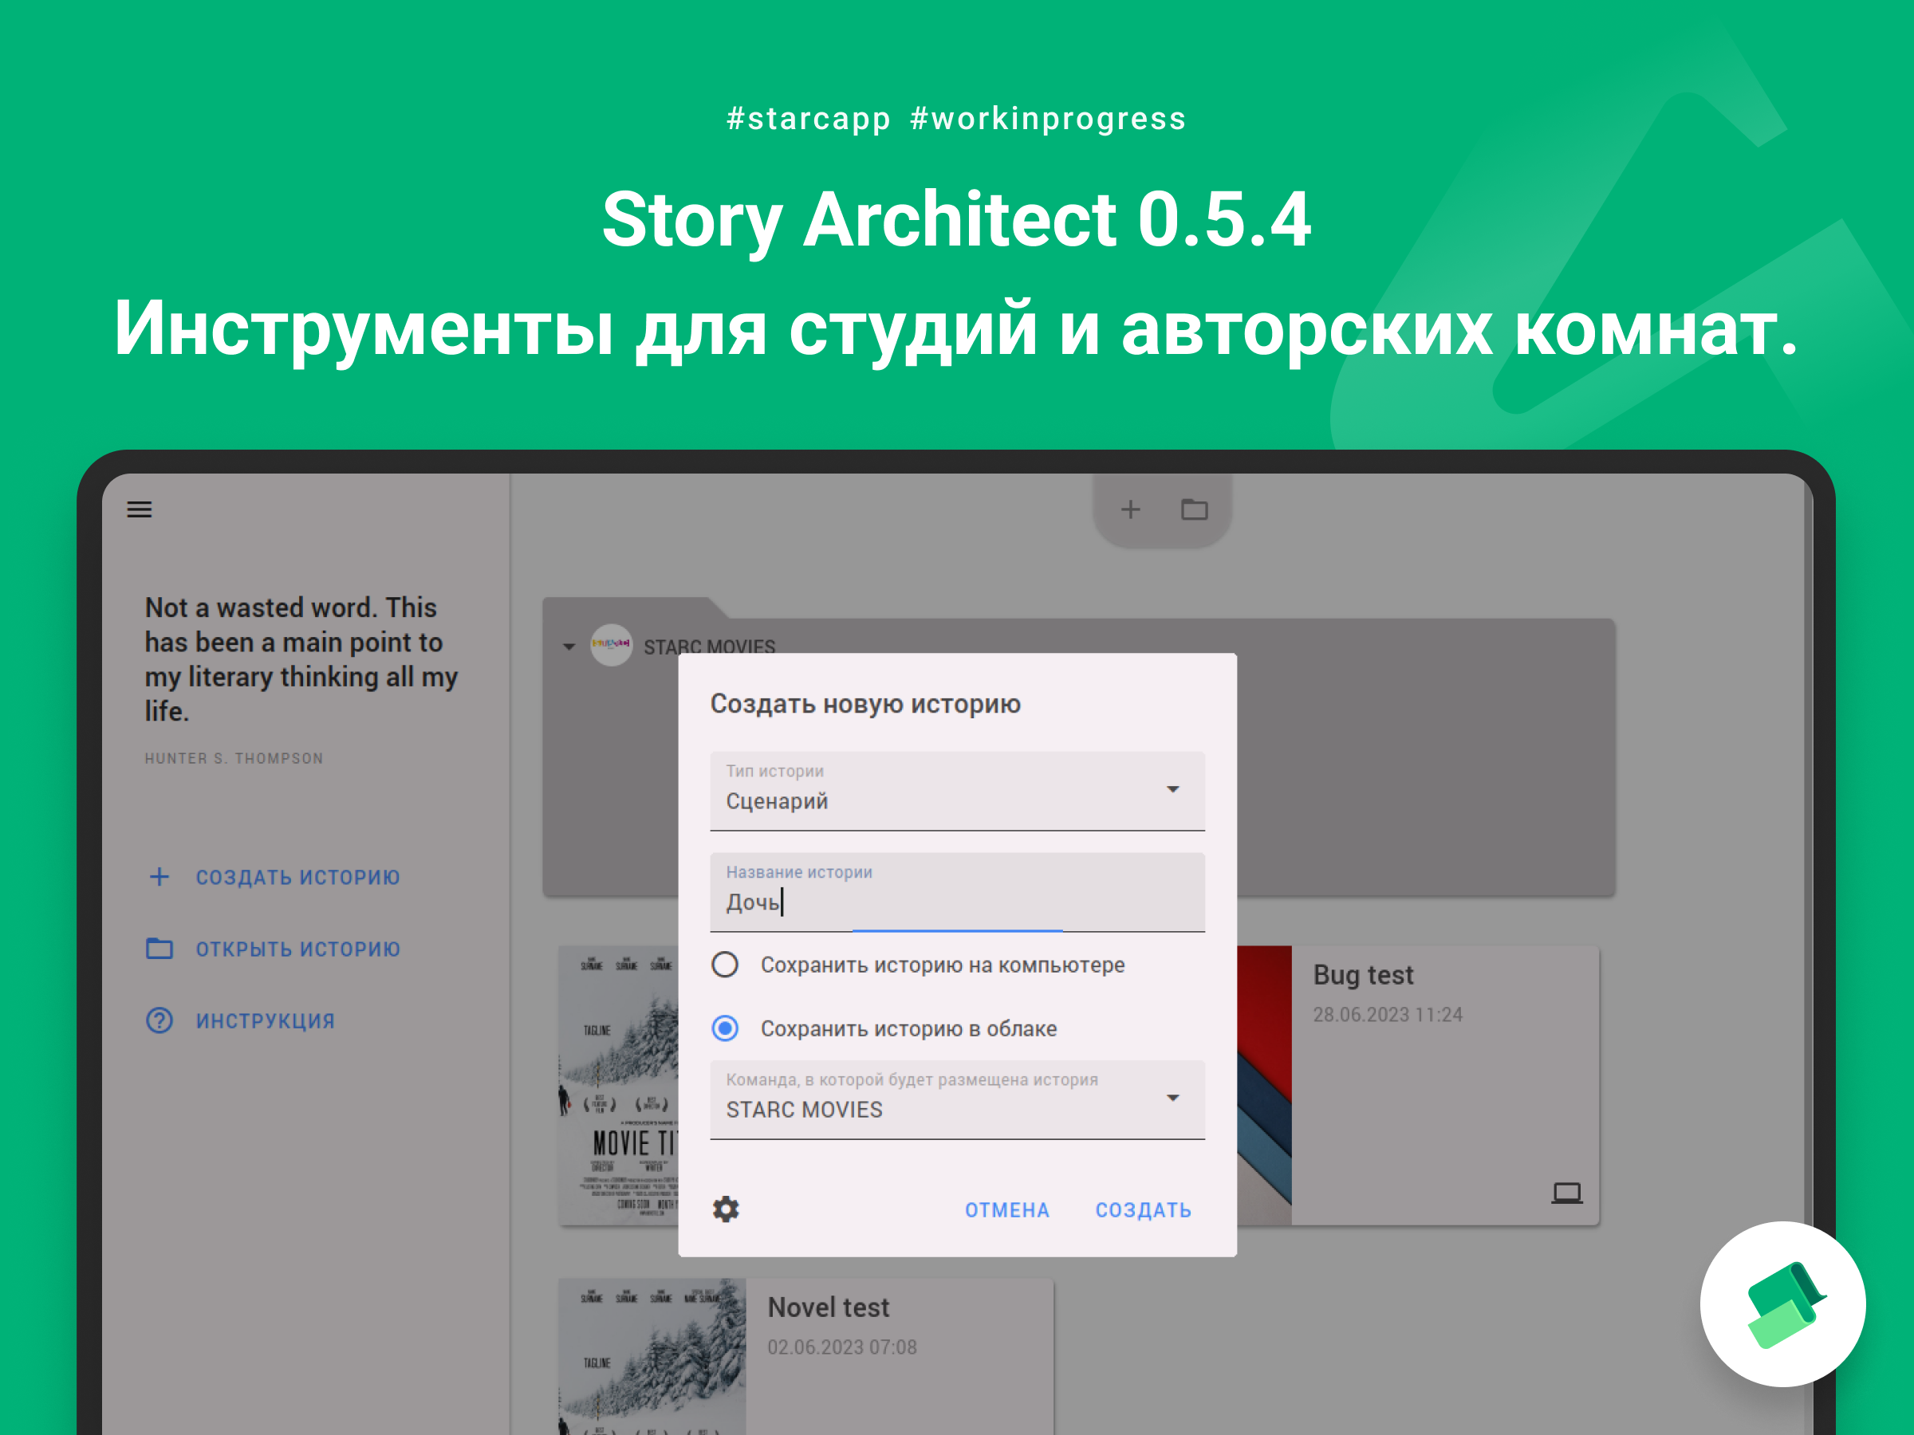Viewport: 1914px width, 1435px height.
Task: Open the hamburger menu icon
Action: 140,509
